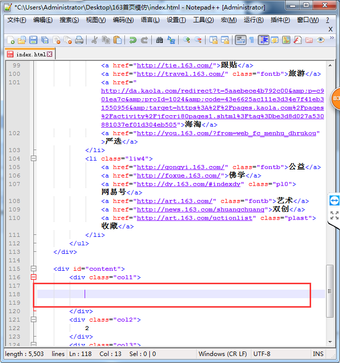Open Folder as Workspace icon
The height and width of the screenshot is (363, 340).
(309, 40)
